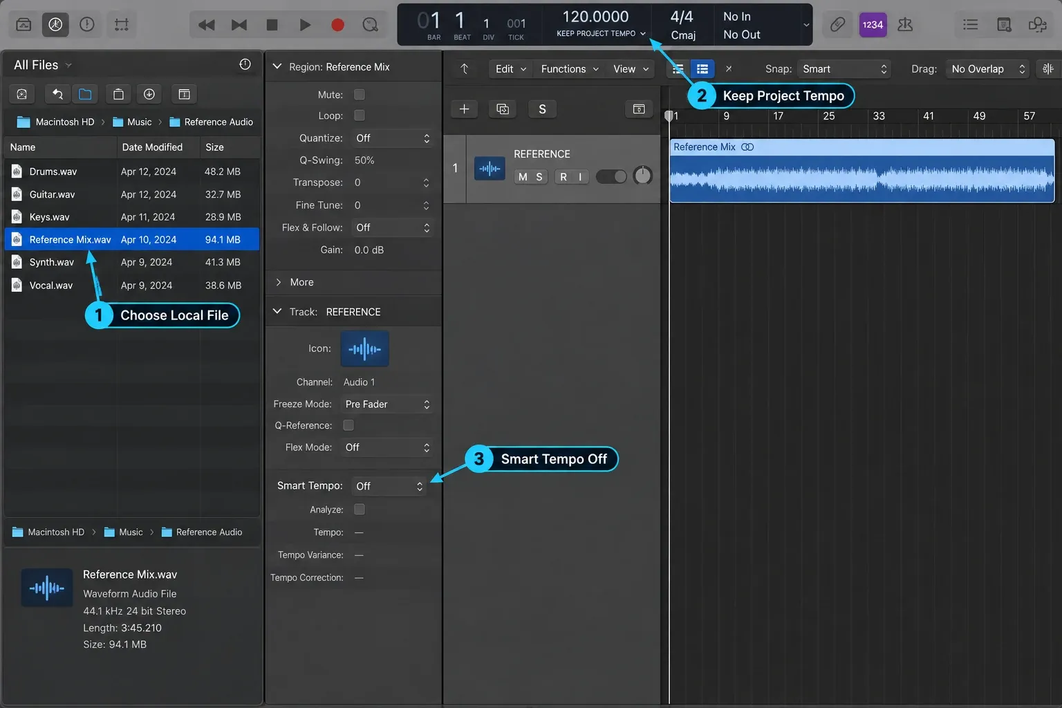Enable the region Mute checkbox
The image size is (1062, 708).
360,95
